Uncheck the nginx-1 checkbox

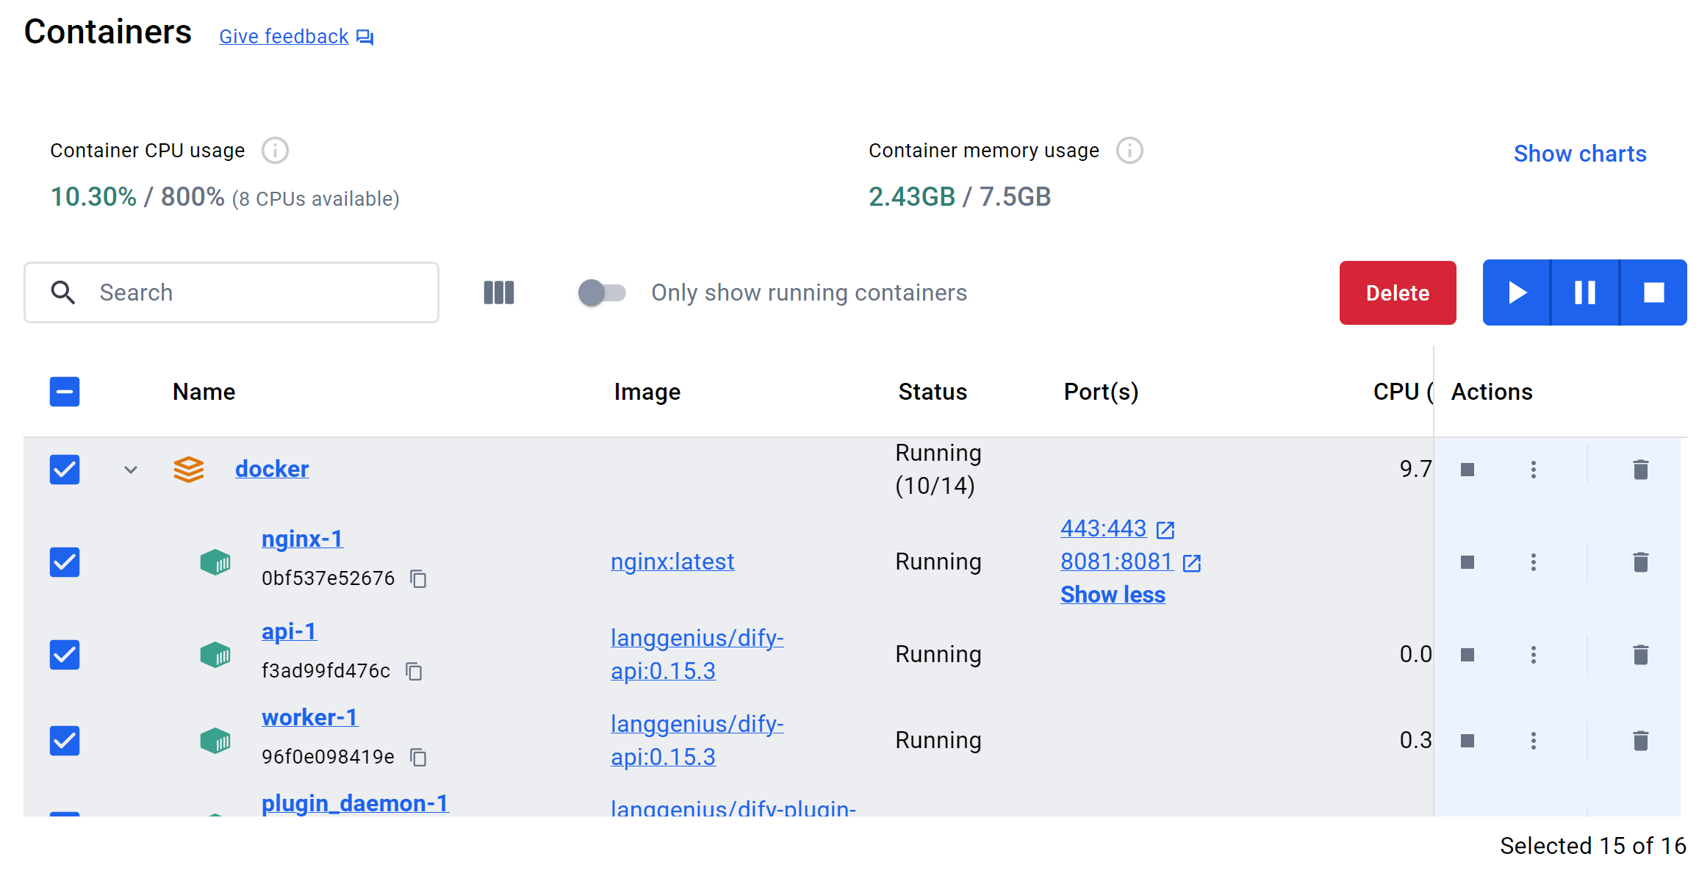click(x=65, y=562)
